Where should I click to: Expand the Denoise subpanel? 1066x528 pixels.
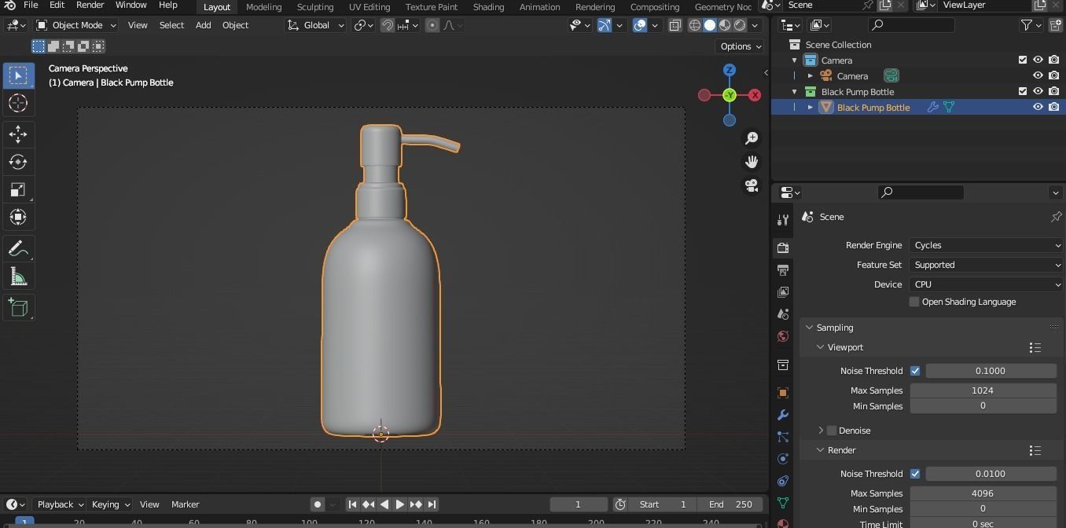[821, 431]
